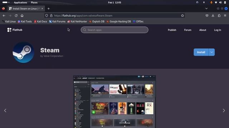Open the Places menu
The height and width of the screenshot is (128, 229).
click(34, 2)
